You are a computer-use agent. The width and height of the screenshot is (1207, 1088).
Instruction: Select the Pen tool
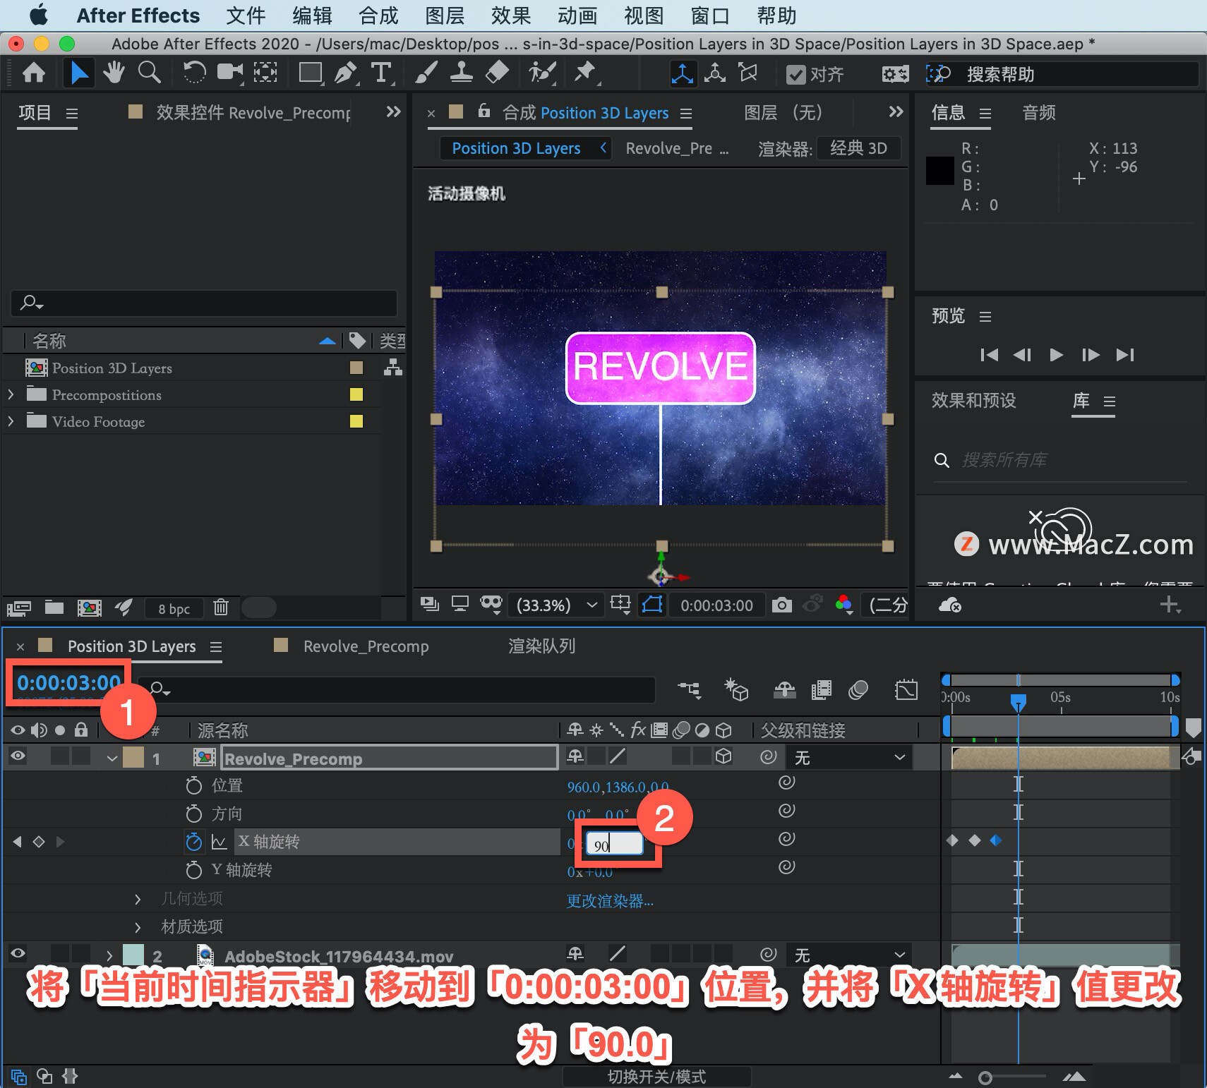(x=345, y=73)
